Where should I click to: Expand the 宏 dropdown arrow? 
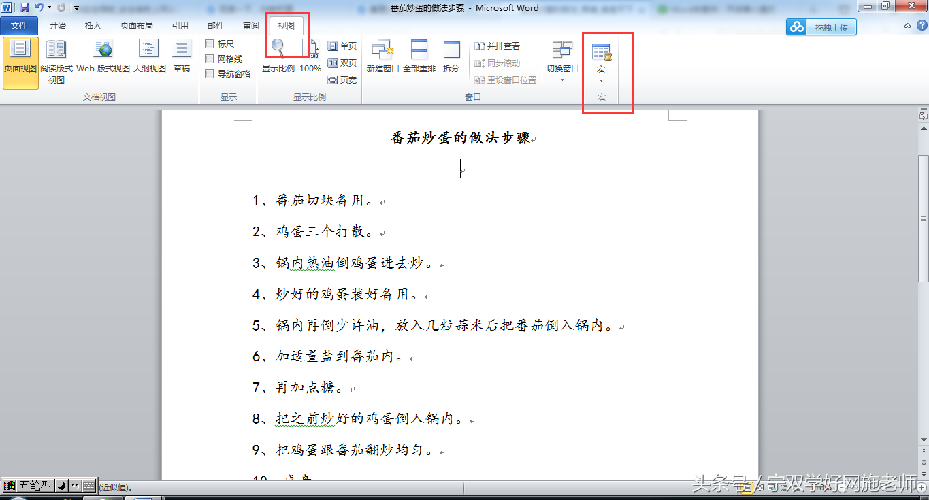click(601, 81)
